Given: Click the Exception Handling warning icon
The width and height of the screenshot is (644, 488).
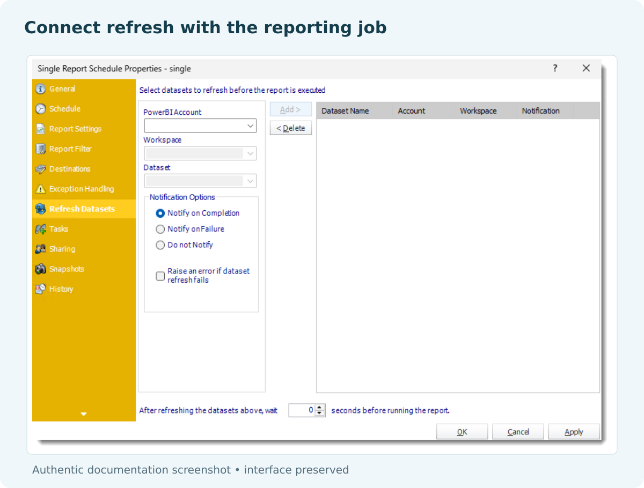Looking at the screenshot, I should (40, 189).
